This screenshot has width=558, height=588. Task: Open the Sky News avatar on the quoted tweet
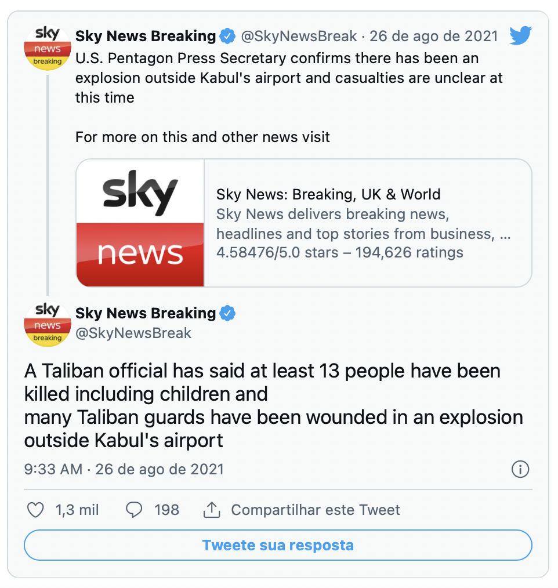pyautogui.click(x=48, y=48)
